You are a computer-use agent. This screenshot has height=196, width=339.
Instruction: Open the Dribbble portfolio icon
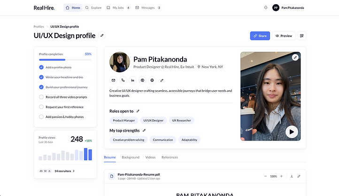(142, 80)
